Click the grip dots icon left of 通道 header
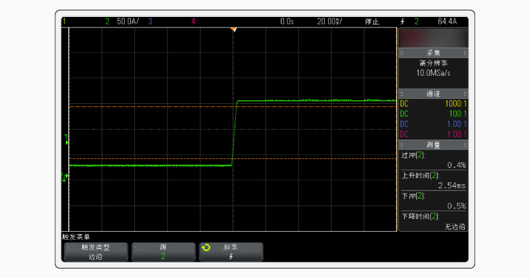530x278 pixels. click(402, 94)
